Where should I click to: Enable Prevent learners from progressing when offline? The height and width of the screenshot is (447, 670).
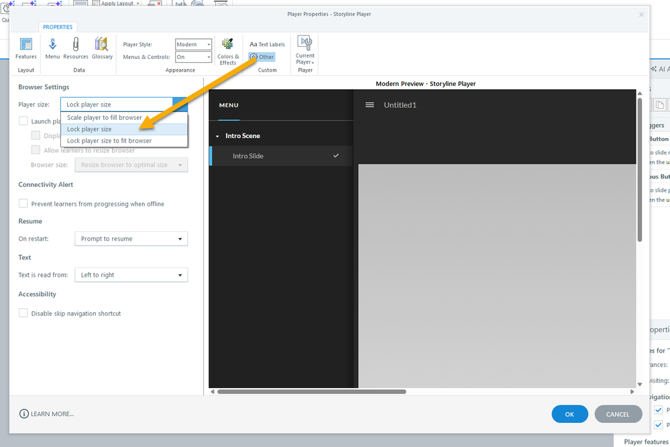(x=23, y=204)
